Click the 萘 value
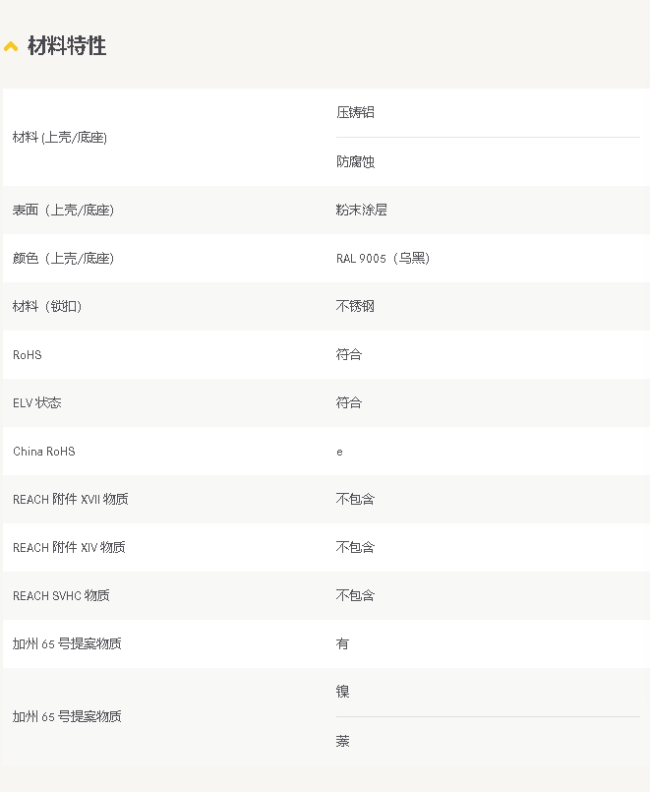 pos(342,742)
